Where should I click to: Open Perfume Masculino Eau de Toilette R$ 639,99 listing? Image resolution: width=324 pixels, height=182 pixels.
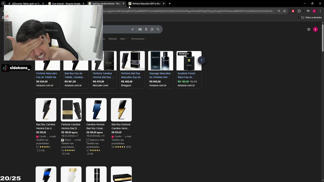tap(47, 75)
